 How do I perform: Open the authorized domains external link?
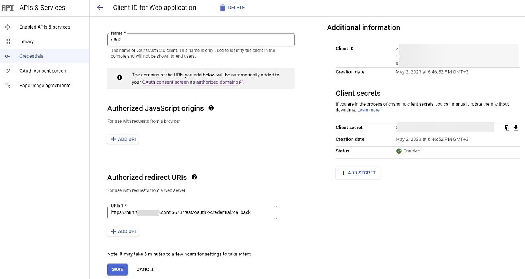[x=217, y=82]
